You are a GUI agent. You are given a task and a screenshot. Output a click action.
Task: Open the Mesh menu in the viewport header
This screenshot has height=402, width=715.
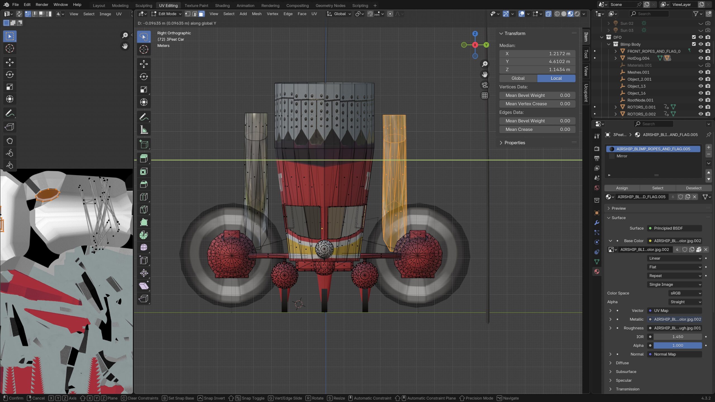pyautogui.click(x=257, y=14)
